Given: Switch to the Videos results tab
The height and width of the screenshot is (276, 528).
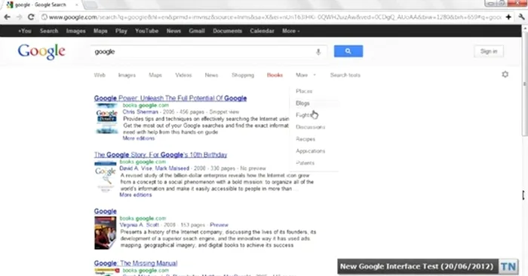Looking at the screenshot, I should [183, 75].
